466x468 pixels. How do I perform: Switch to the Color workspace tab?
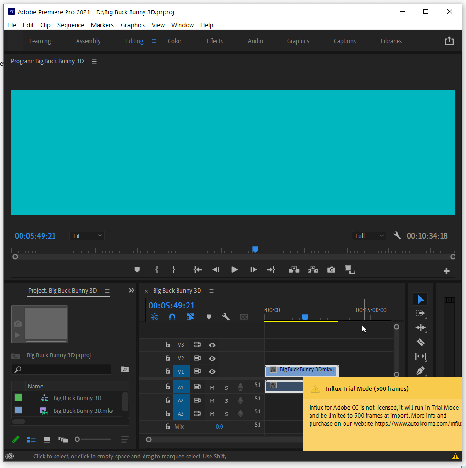point(174,41)
